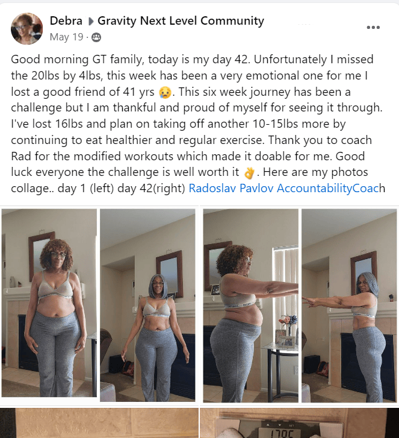View the day 42 side profile photo
Image resolution: width=399 pixels, height=438 pixels.
[349, 305]
